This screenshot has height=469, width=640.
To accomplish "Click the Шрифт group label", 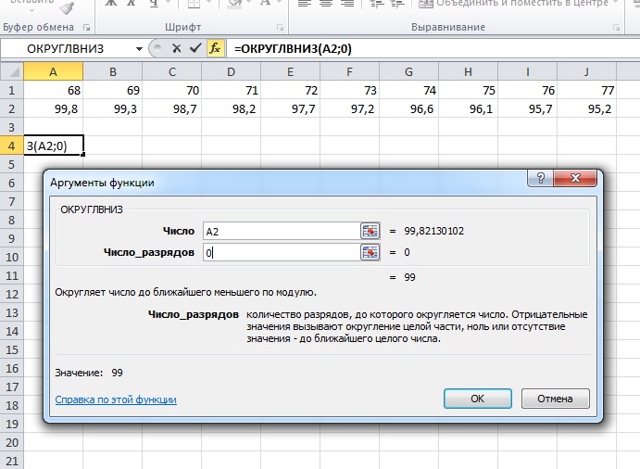I will pyautogui.click(x=182, y=28).
